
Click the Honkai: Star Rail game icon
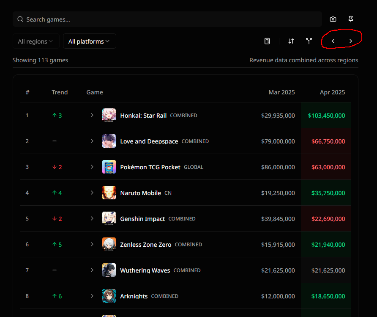[109, 115]
